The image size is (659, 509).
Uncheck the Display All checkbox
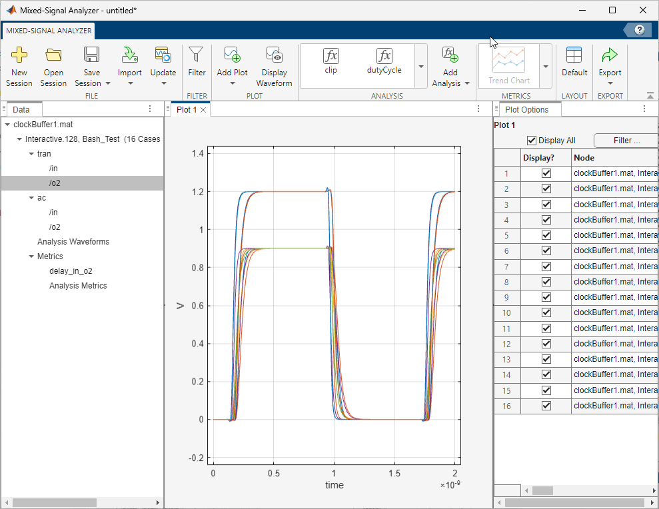point(532,141)
